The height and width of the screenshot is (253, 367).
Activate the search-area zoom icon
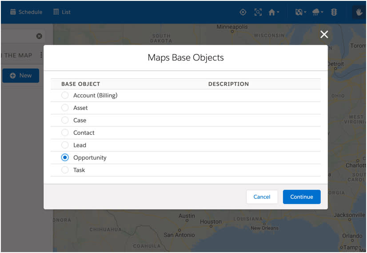tap(258, 12)
